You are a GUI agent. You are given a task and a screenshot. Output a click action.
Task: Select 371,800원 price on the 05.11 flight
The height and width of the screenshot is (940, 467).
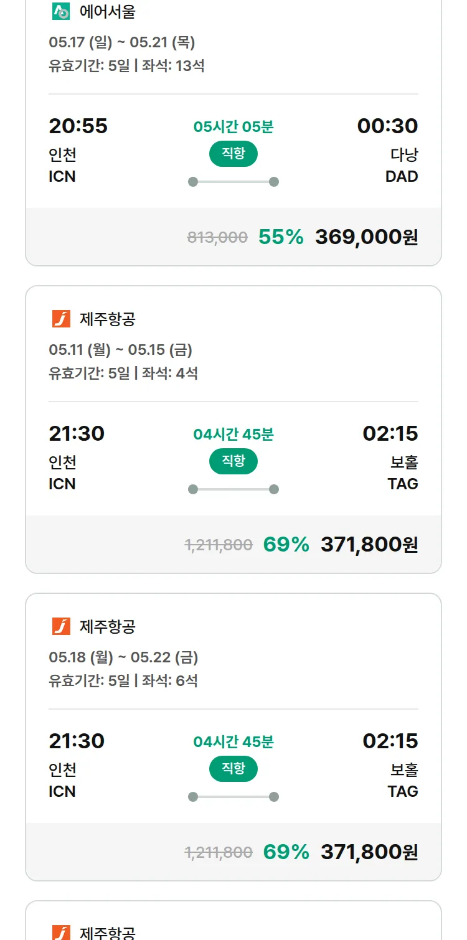369,545
